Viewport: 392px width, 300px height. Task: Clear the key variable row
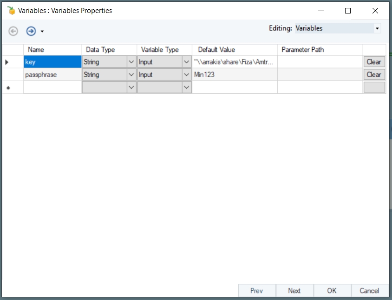point(374,62)
